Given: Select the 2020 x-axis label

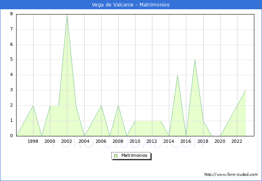Looking at the screenshot, I should coord(220,141).
